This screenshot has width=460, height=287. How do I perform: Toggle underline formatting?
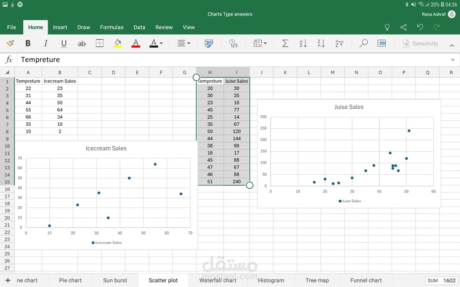coord(64,43)
